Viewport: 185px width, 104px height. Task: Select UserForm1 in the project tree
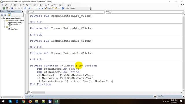pyautogui.click(x=15, y=29)
